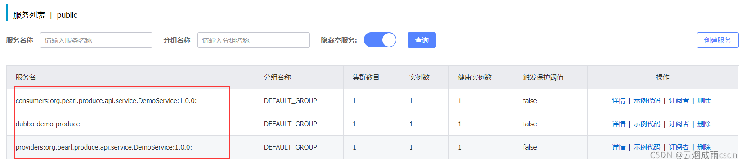Open 详情 for the providers DemoService row
This screenshot has height=163, width=744.
tap(619, 147)
